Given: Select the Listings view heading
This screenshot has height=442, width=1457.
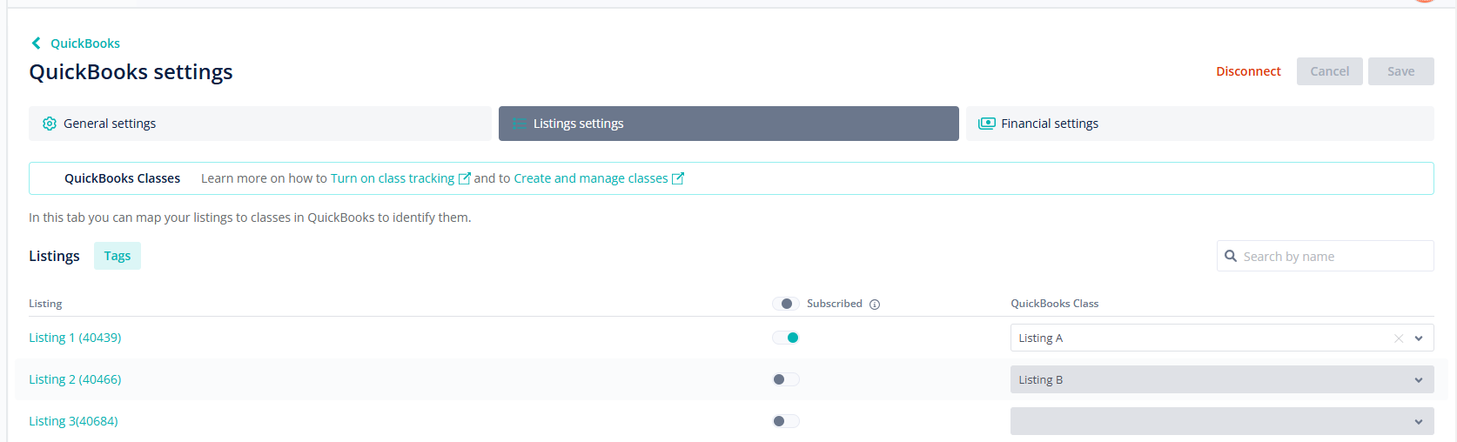Looking at the screenshot, I should [x=54, y=256].
